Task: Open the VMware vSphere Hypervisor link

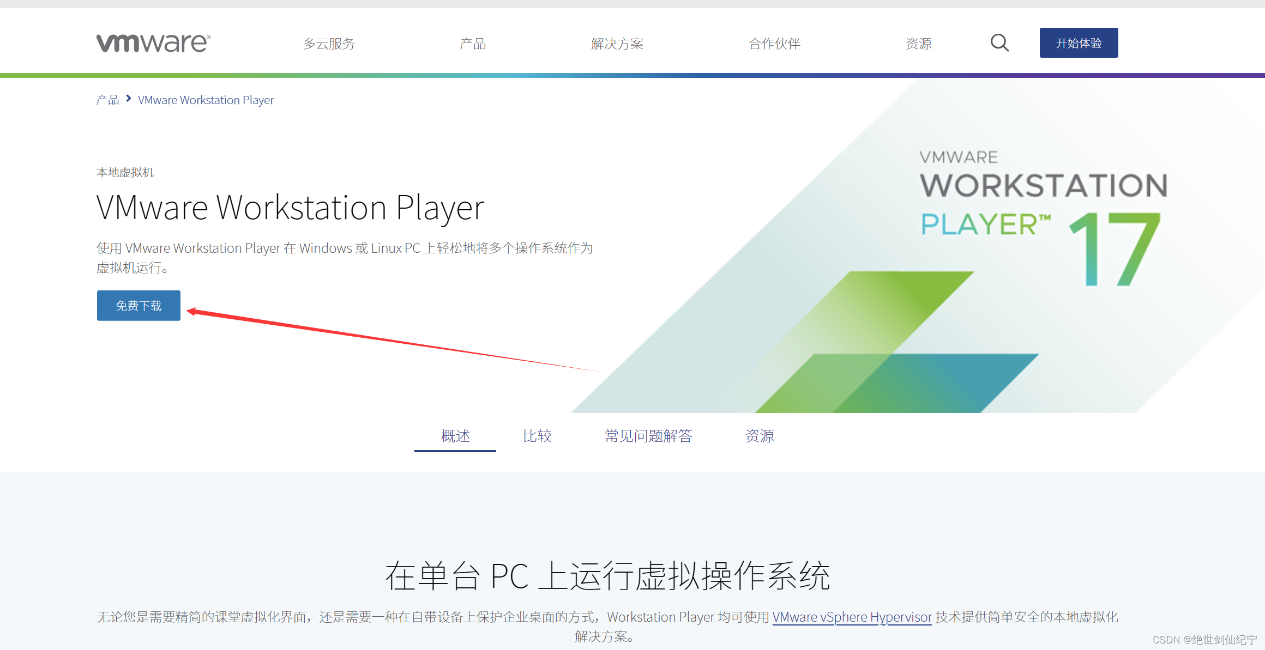Action: [852, 617]
